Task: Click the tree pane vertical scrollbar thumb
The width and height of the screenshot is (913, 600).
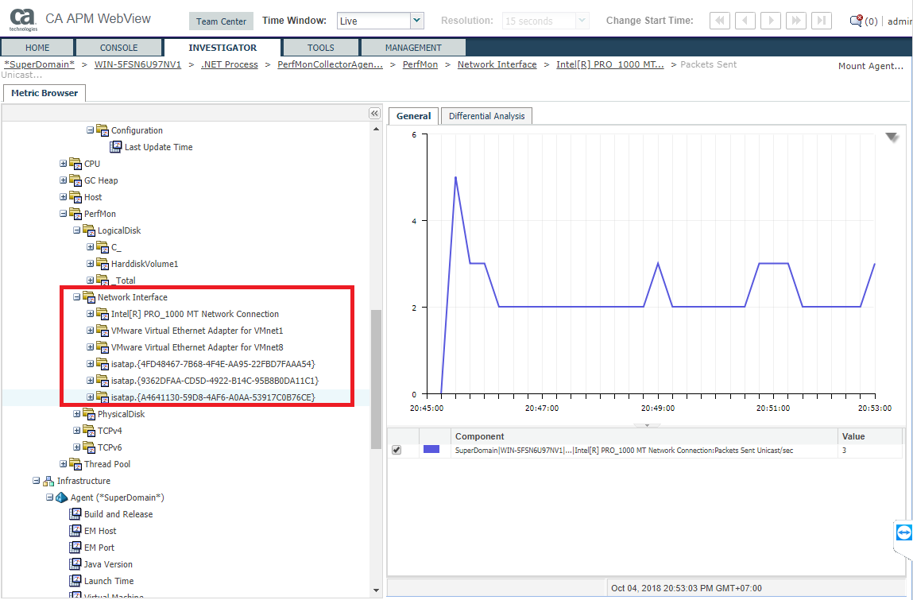Action: point(376,378)
